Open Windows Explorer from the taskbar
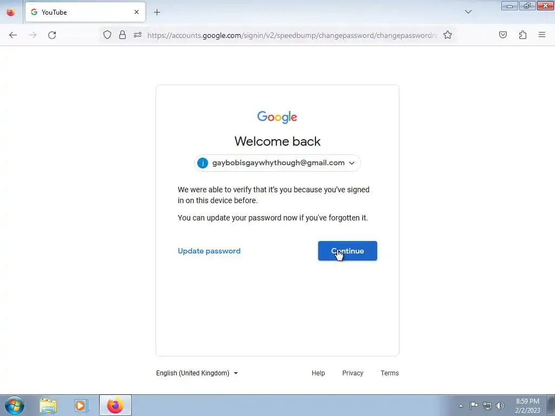 [48, 406]
